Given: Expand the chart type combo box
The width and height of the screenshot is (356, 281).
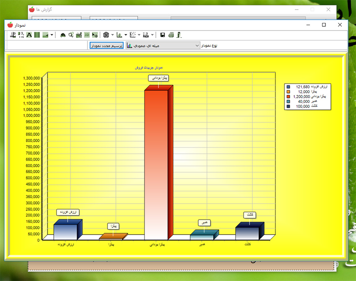Looking at the screenshot, I should pos(197,45).
